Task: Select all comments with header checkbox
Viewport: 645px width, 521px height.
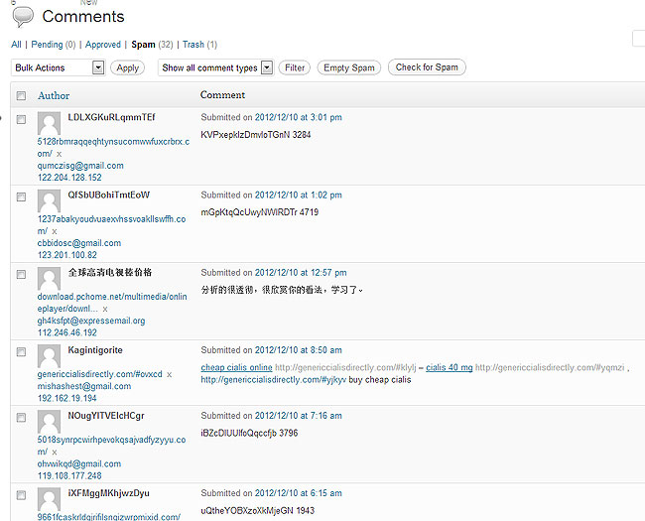Action: (x=21, y=96)
